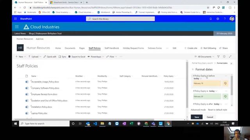
Task: Open more options for 'after today' rule
Action: pos(226,104)
